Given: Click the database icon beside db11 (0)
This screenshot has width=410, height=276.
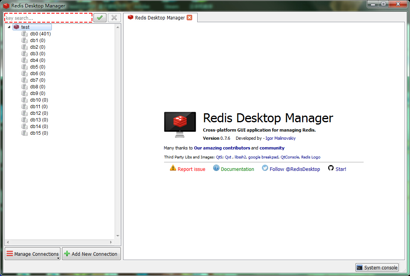Looking at the screenshot, I should pyautogui.click(x=25, y=107).
